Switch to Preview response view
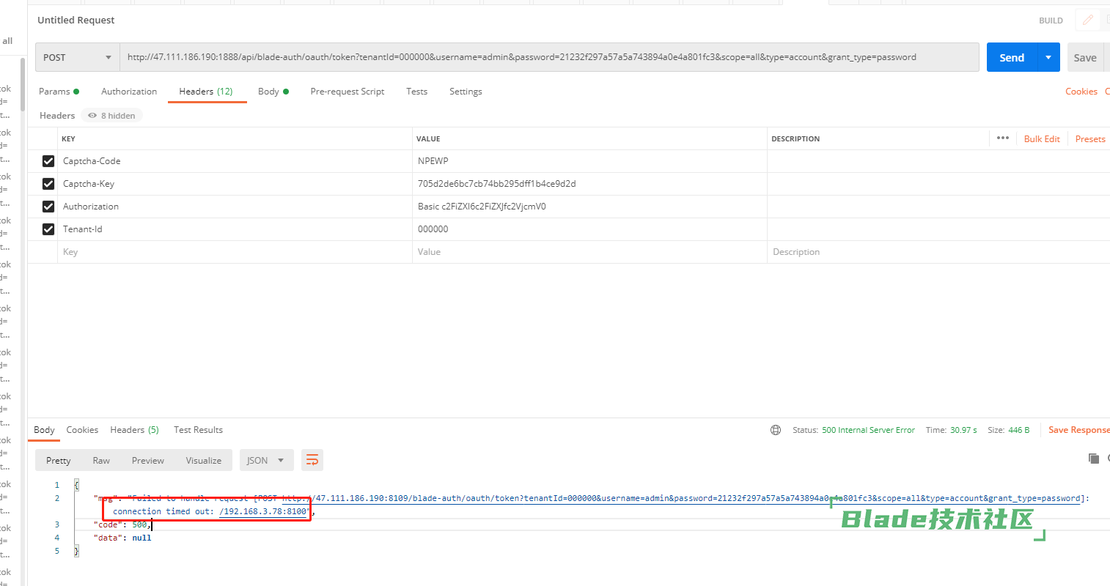This screenshot has width=1110, height=586. 148,460
